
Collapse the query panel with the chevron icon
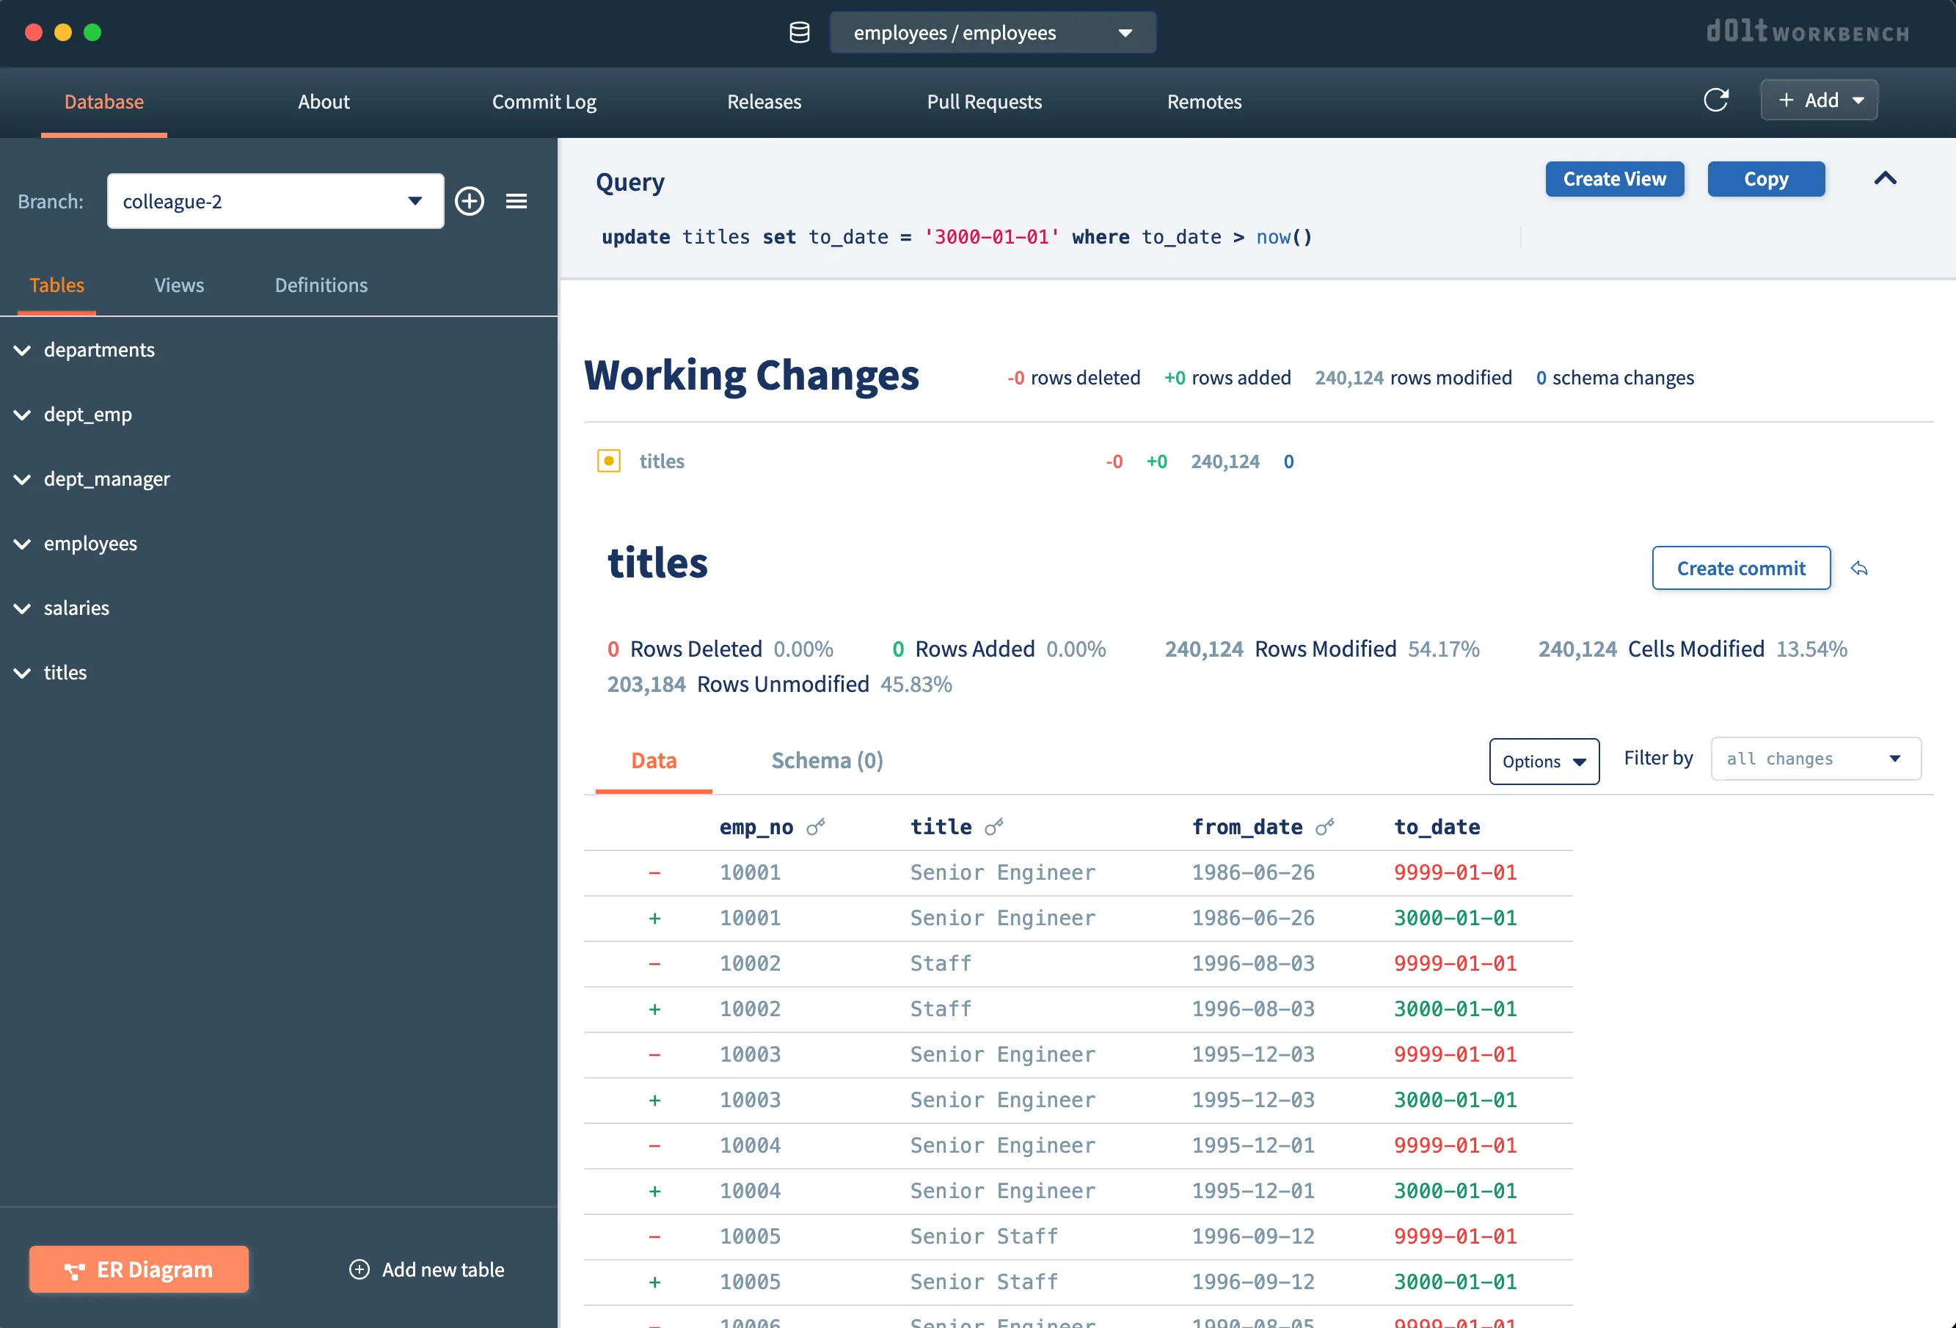(1886, 178)
